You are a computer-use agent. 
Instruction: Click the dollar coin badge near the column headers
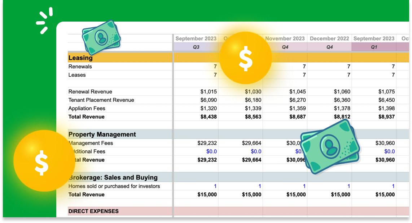click(245, 58)
